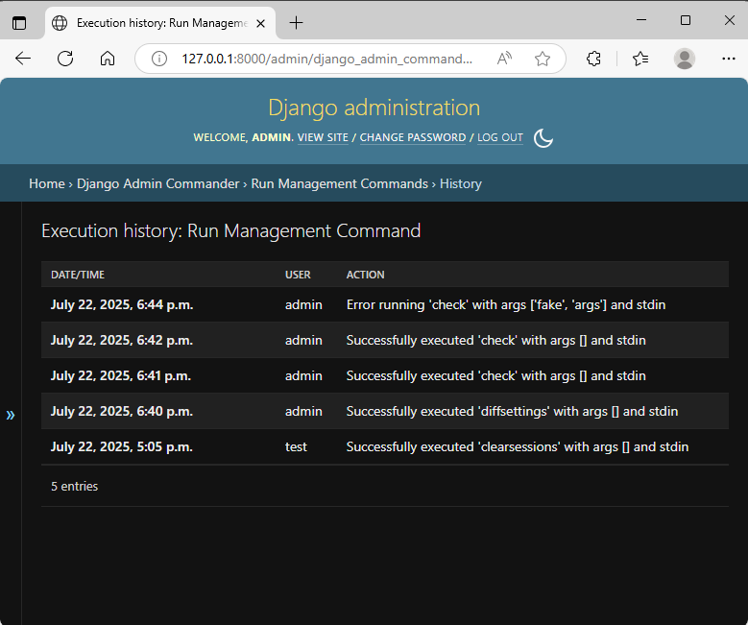
Task: Toggle the dark/light theme moon icon
Action: (543, 138)
